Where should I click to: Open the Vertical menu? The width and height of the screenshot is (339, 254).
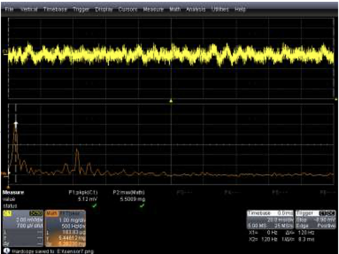29,9
